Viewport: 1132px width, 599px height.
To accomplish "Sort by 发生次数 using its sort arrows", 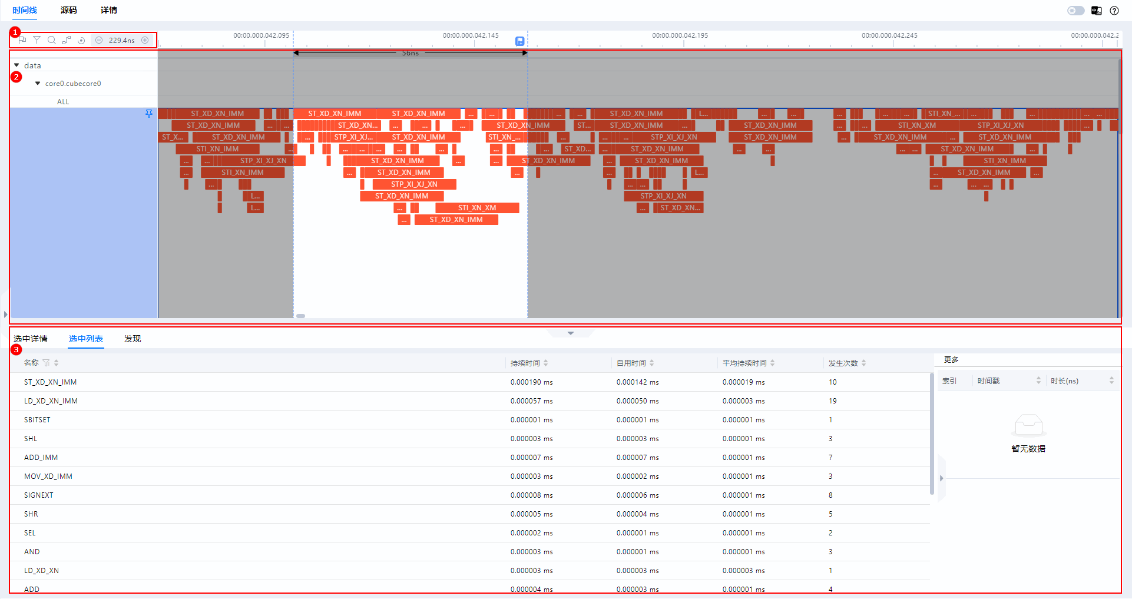I will click(863, 363).
